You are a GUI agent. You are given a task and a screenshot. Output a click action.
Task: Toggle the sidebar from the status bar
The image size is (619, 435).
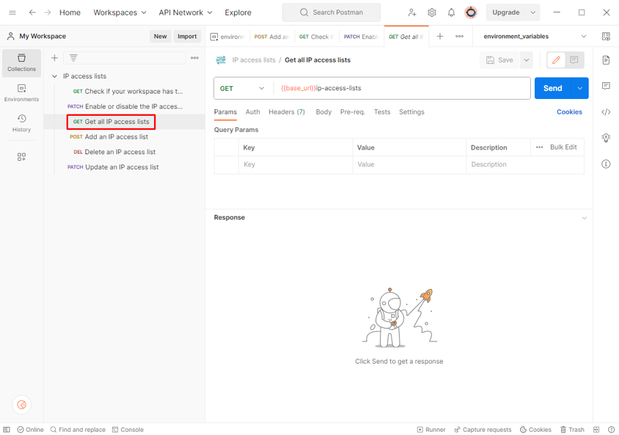(x=7, y=430)
